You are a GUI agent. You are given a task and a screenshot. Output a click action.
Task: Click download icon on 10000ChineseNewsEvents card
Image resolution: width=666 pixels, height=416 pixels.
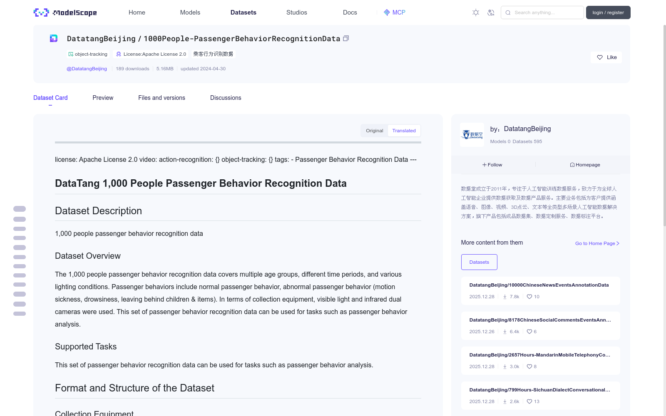point(505,297)
